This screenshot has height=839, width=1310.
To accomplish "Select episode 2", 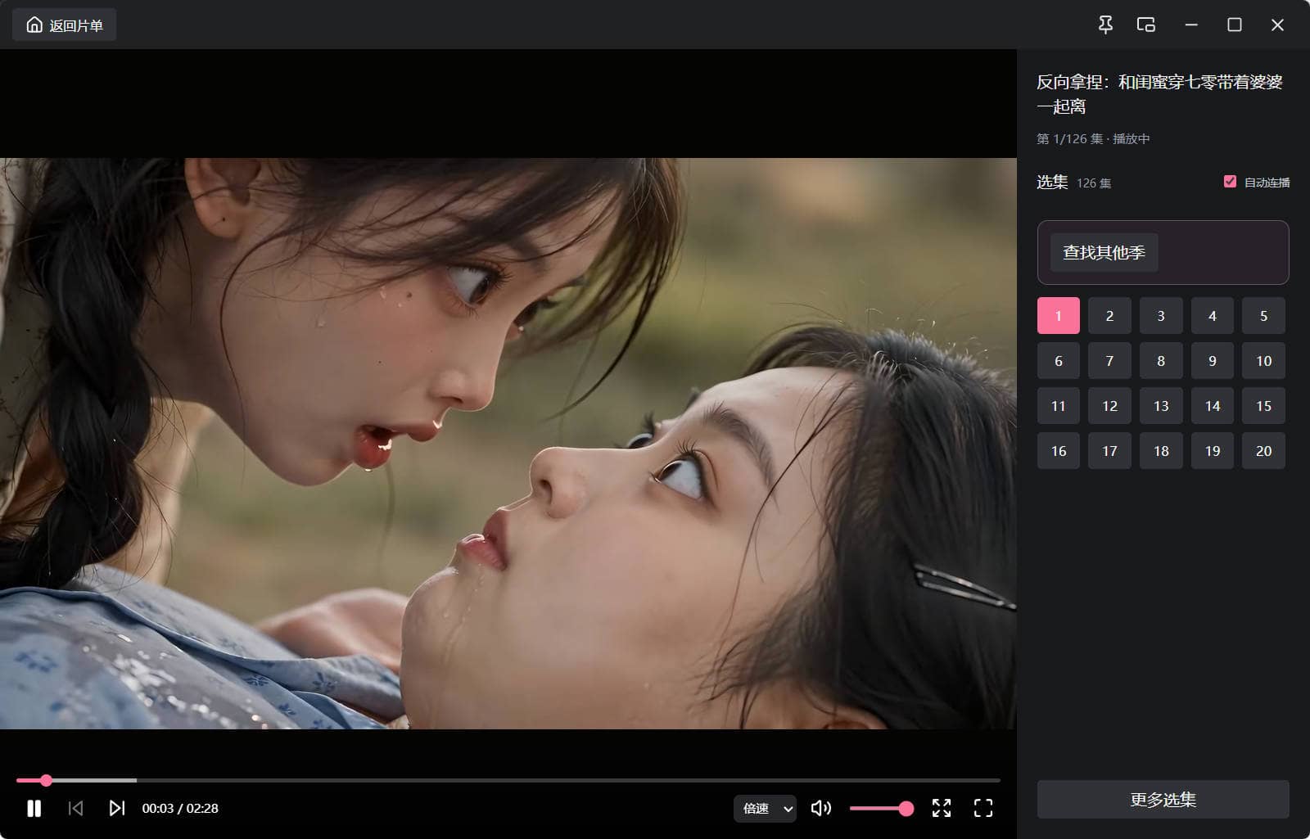I will point(1109,315).
